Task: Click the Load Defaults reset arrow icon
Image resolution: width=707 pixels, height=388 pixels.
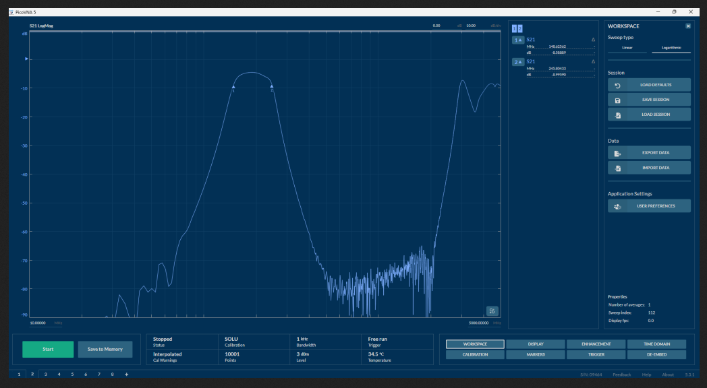Action: [618, 85]
